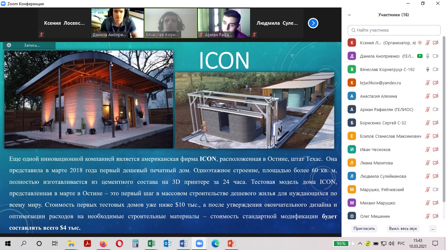Click the muted mic icon for krjuchkow@yandex.ru

(x=427, y=83)
